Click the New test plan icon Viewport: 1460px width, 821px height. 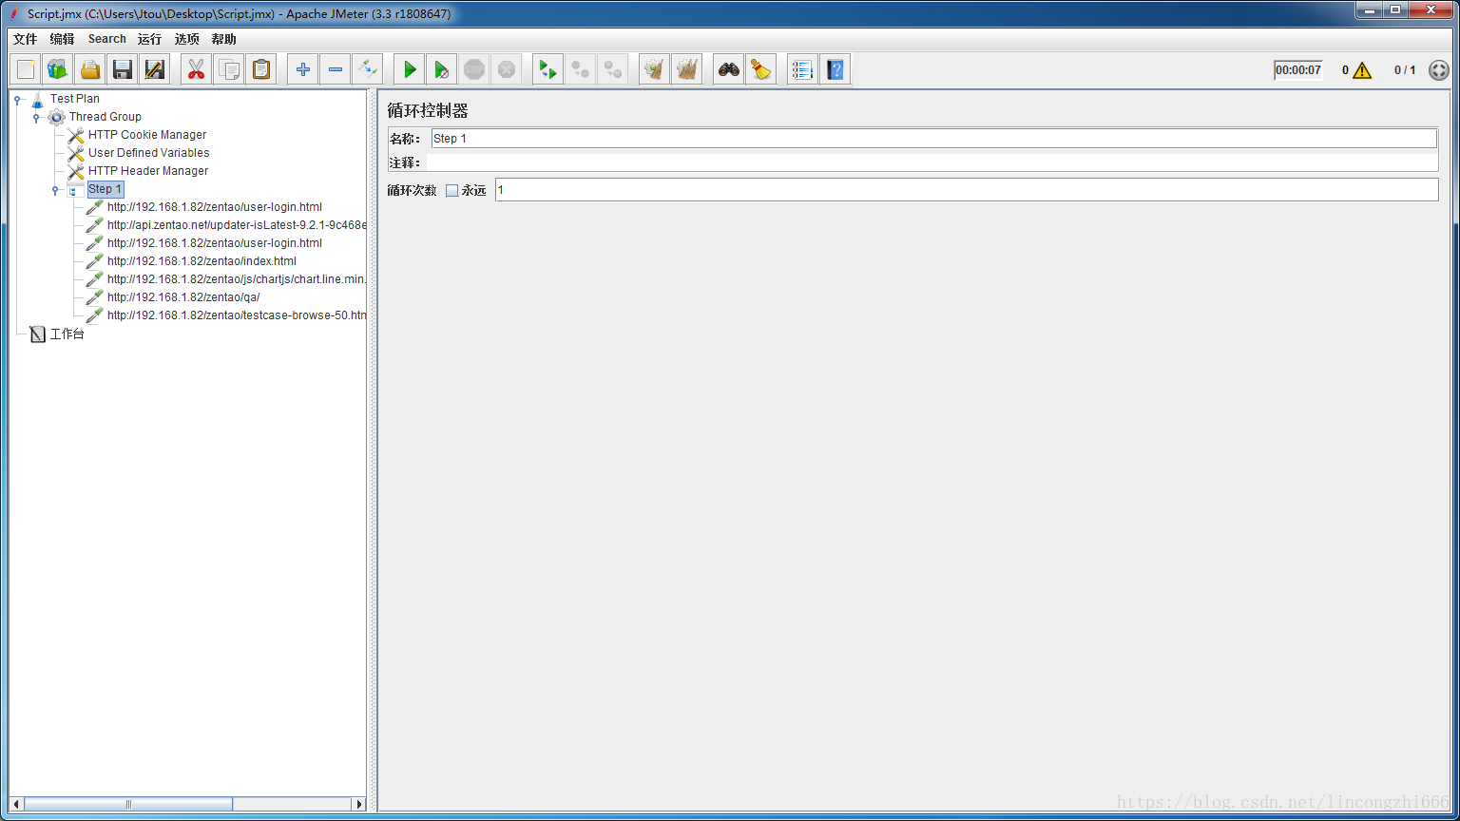pos(26,69)
